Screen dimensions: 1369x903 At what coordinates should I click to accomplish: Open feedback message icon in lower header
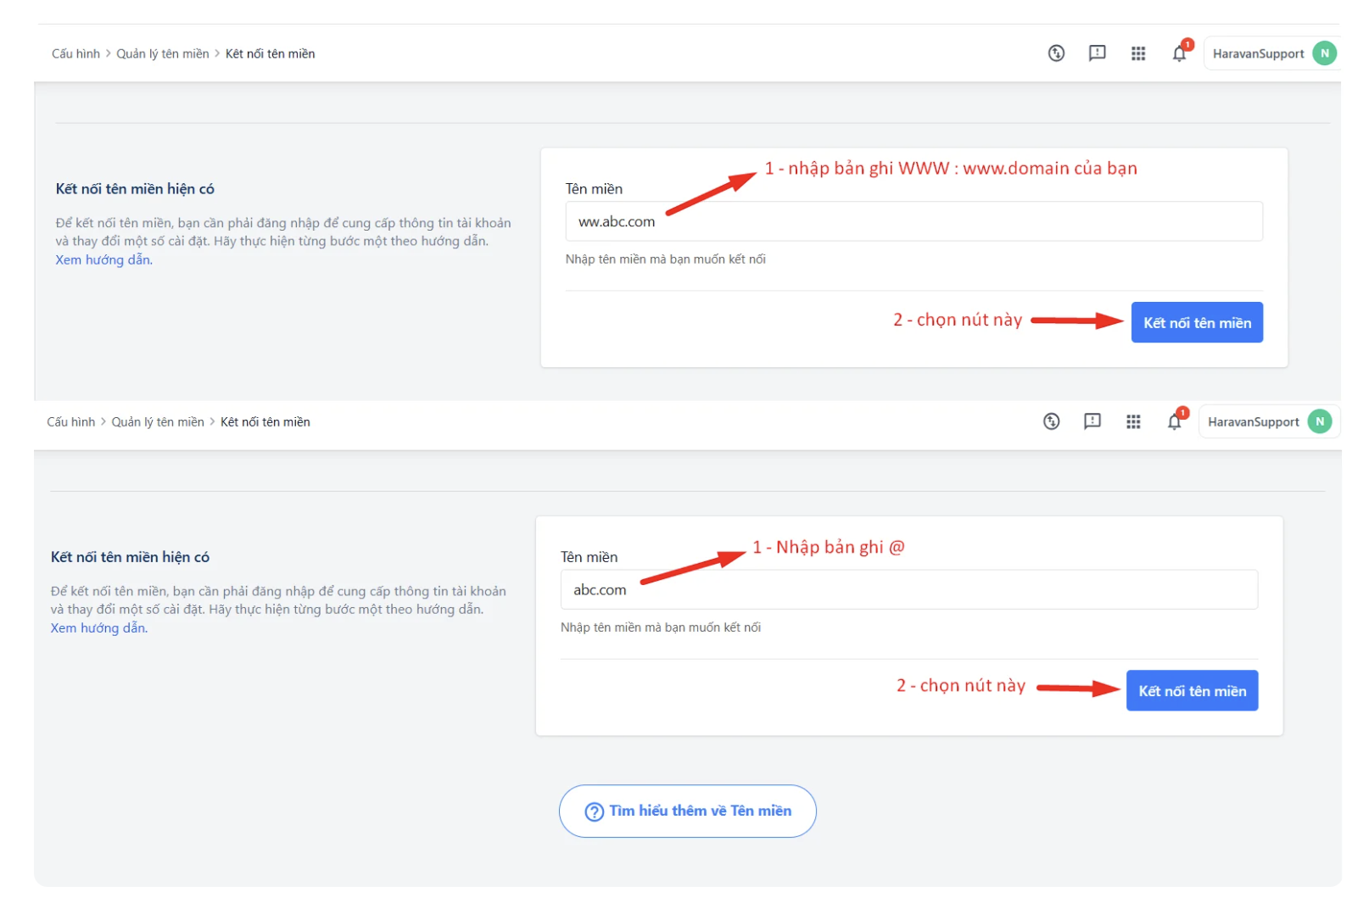[x=1092, y=421]
